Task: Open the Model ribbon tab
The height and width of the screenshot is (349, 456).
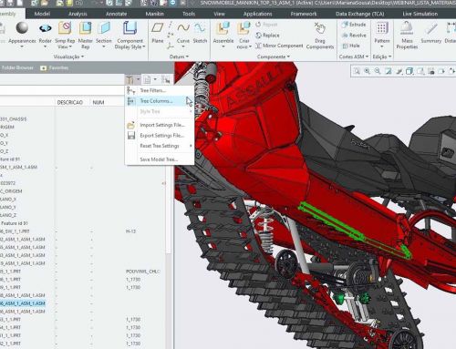Action: coord(42,14)
